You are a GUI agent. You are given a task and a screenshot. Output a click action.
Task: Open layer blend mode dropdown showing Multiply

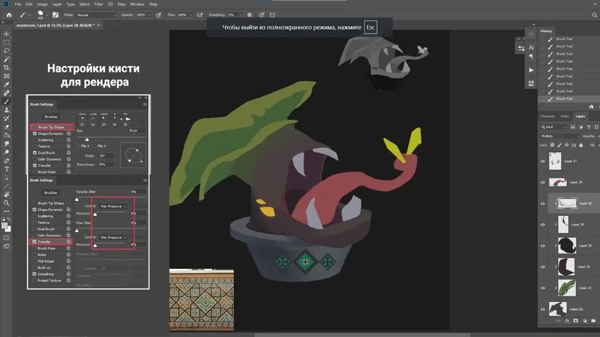[x=559, y=136]
